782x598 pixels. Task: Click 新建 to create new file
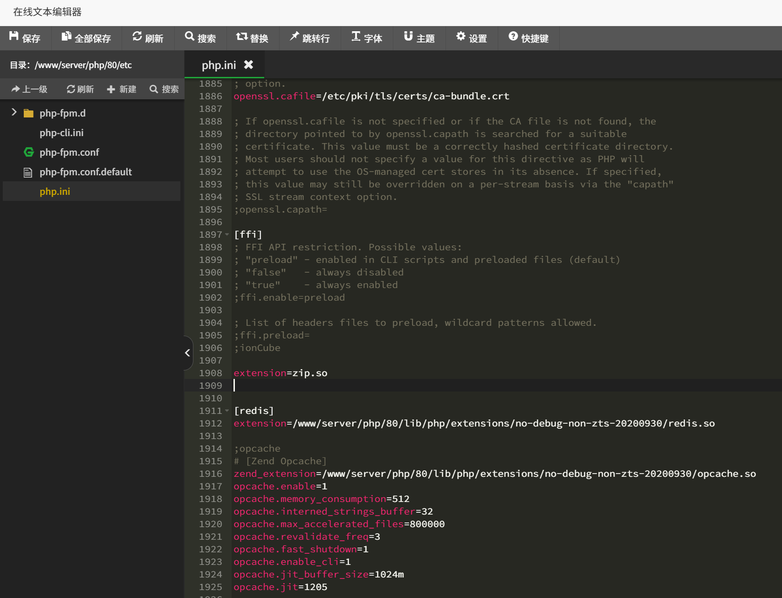(x=122, y=89)
